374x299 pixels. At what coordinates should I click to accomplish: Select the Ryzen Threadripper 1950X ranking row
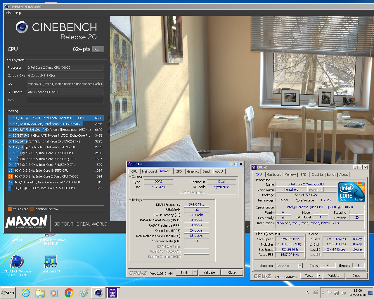pyautogui.click(x=56, y=130)
